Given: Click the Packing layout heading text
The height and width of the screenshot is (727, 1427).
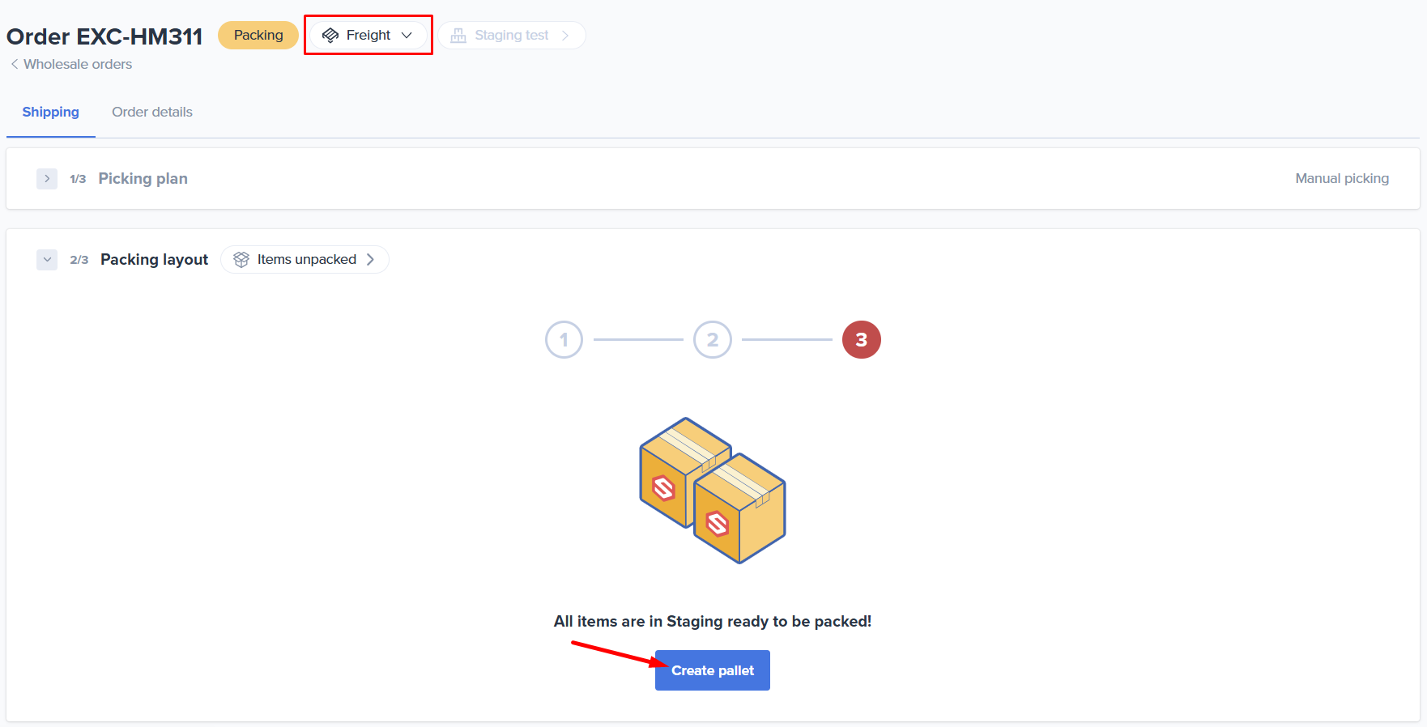Looking at the screenshot, I should pyautogui.click(x=154, y=260).
